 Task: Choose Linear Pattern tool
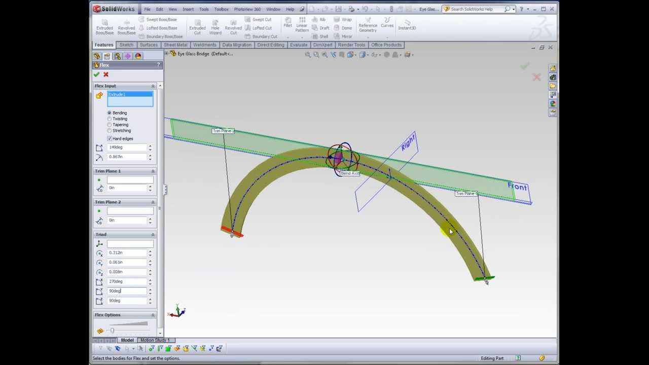[302, 25]
